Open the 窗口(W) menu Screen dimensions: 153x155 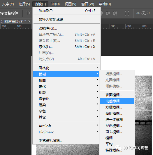[87, 4]
